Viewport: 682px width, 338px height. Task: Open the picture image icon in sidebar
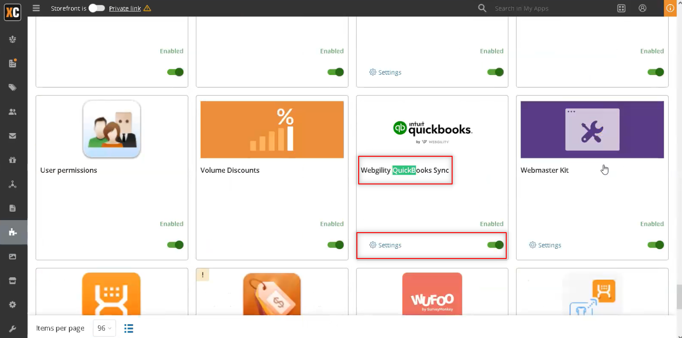pos(13,256)
